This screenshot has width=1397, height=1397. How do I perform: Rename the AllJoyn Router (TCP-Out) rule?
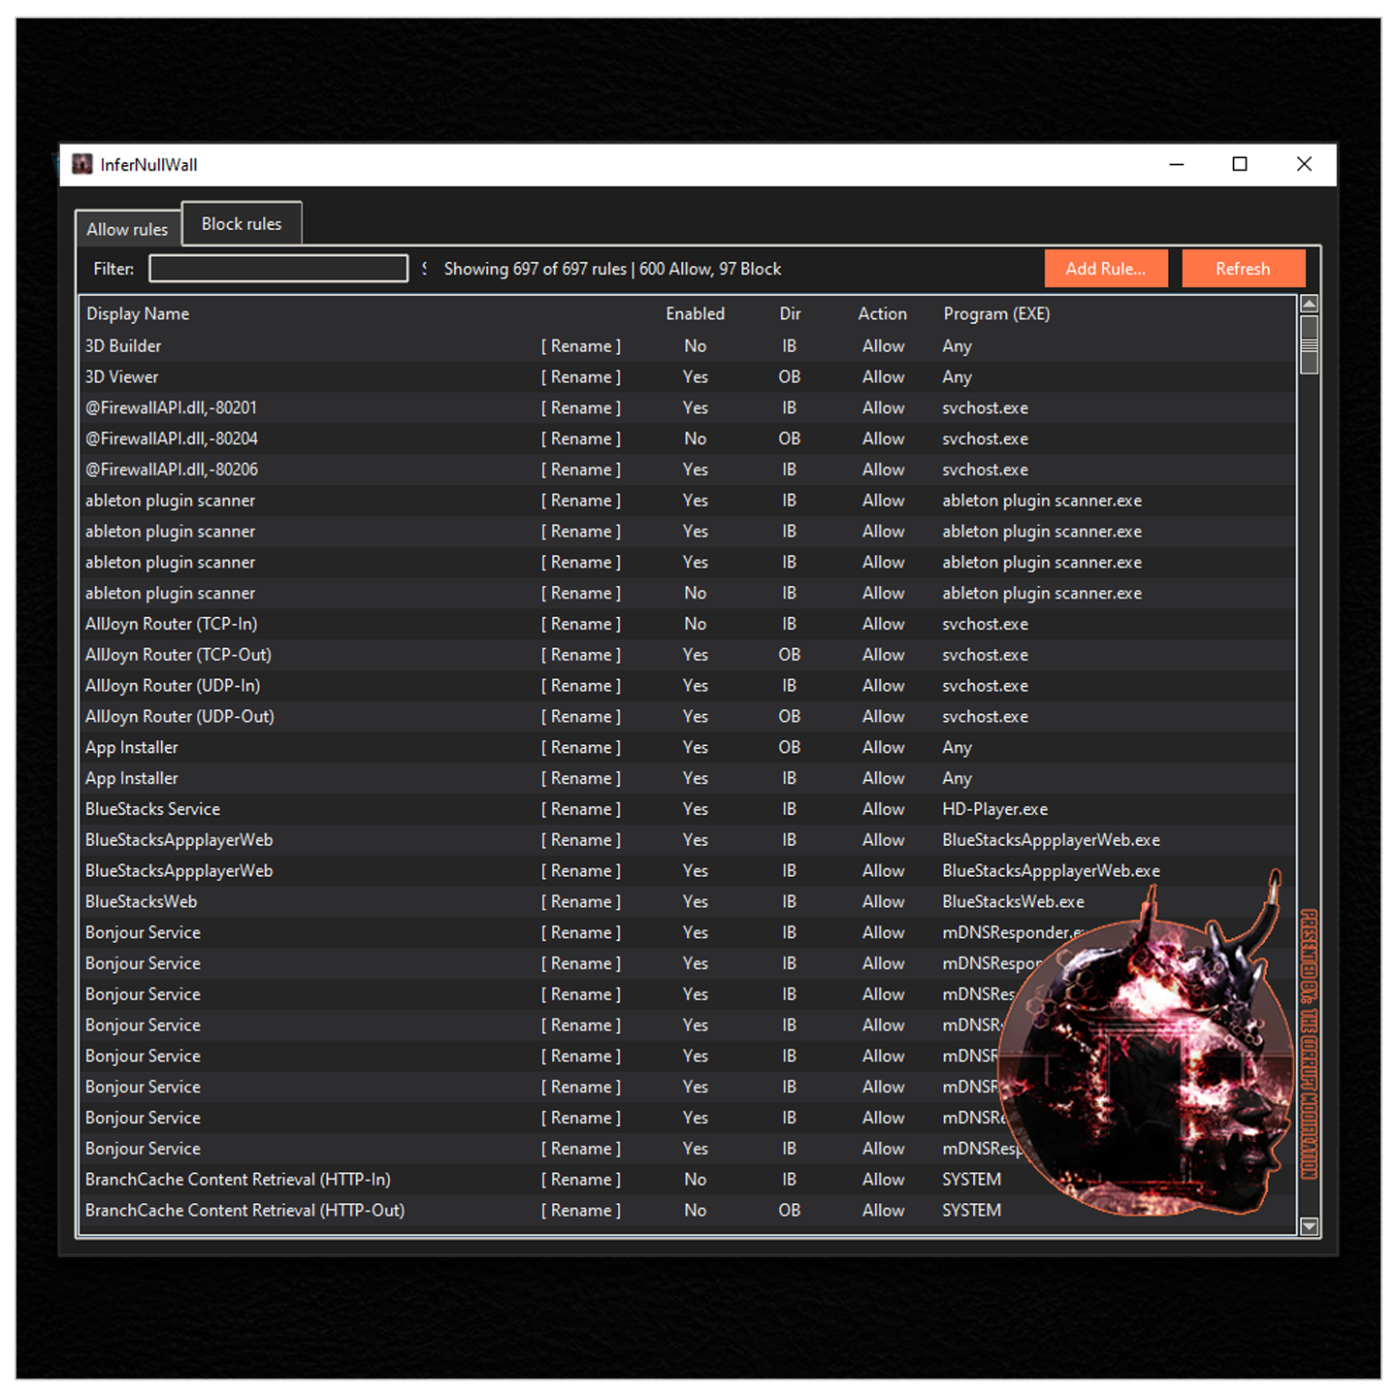pyautogui.click(x=581, y=655)
